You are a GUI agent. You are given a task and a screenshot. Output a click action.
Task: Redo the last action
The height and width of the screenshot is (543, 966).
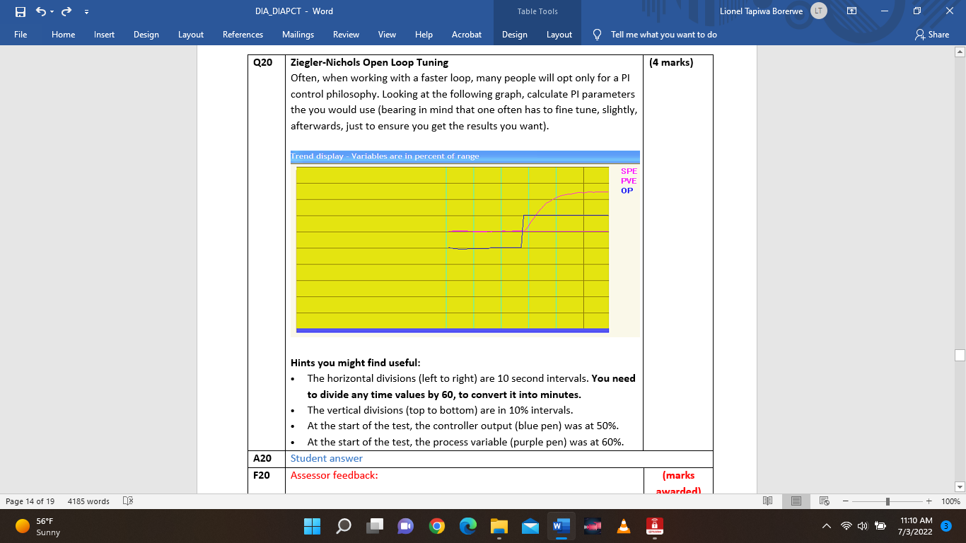click(66, 11)
